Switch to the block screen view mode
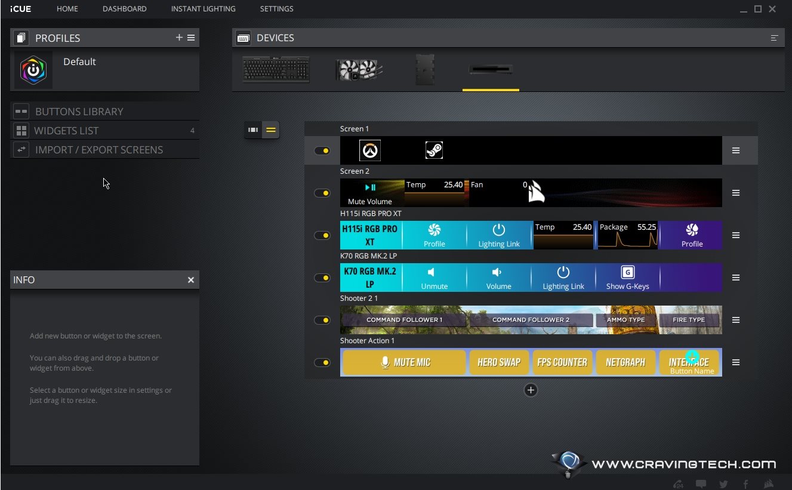The height and width of the screenshot is (490, 792). point(253,130)
